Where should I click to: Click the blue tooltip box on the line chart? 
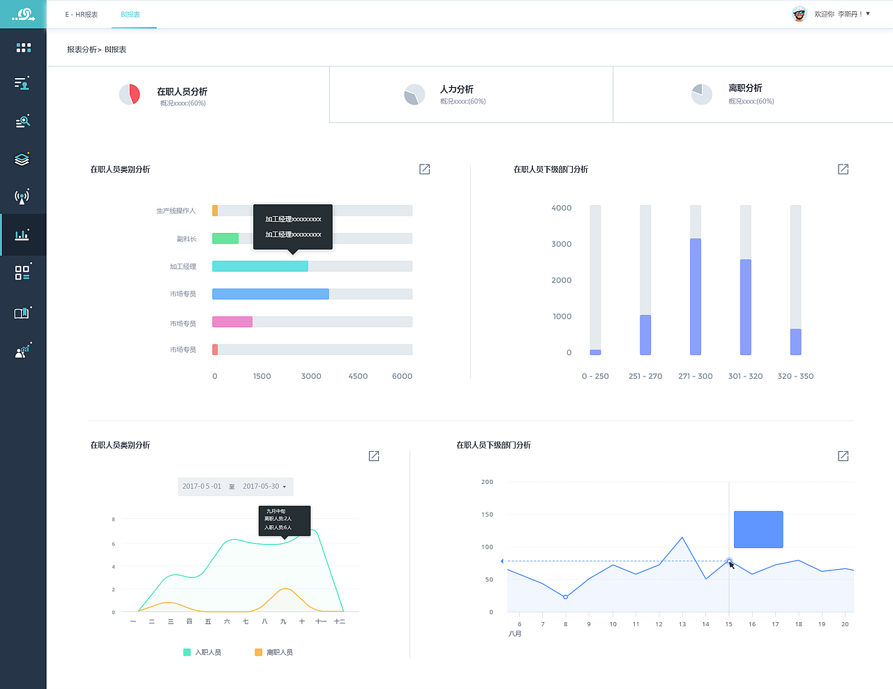pos(758,529)
